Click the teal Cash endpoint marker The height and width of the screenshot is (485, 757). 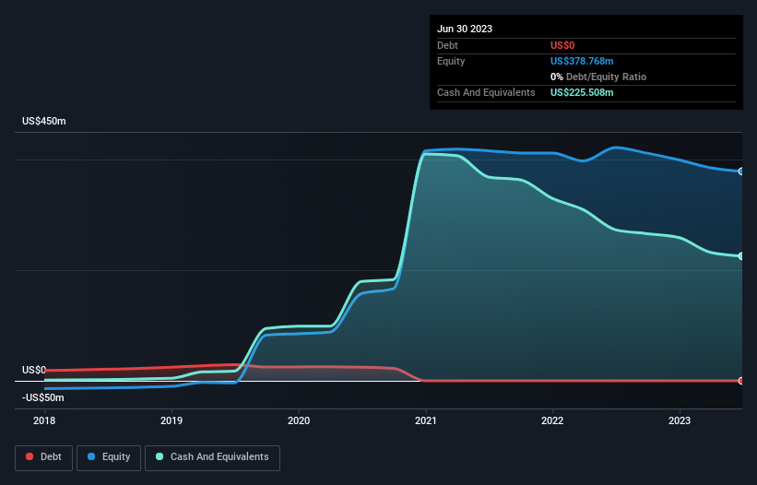click(x=741, y=256)
